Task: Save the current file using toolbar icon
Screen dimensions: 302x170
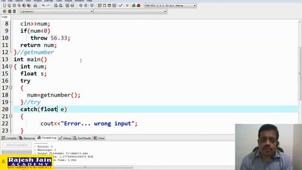Action: click(x=14, y=6)
